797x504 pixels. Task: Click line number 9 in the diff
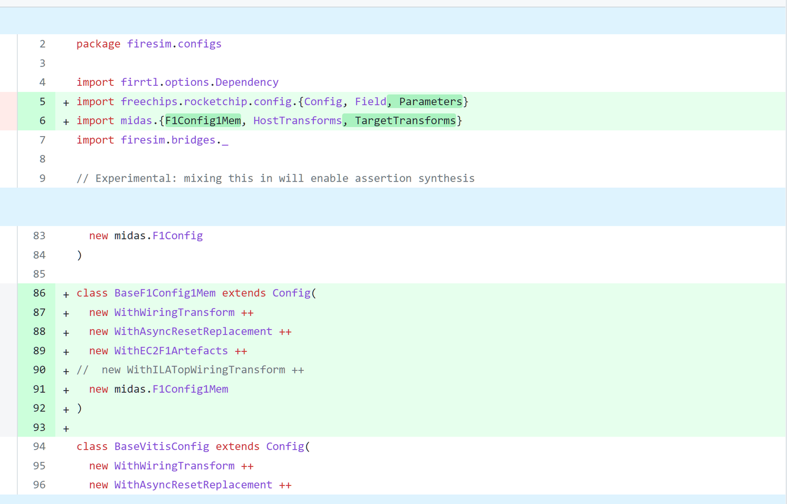(x=42, y=178)
